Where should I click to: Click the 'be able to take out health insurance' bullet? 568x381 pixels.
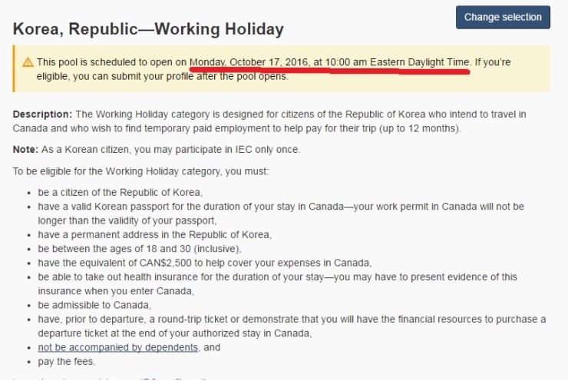(277, 284)
